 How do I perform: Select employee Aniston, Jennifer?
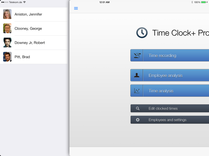tap(34, 14)
